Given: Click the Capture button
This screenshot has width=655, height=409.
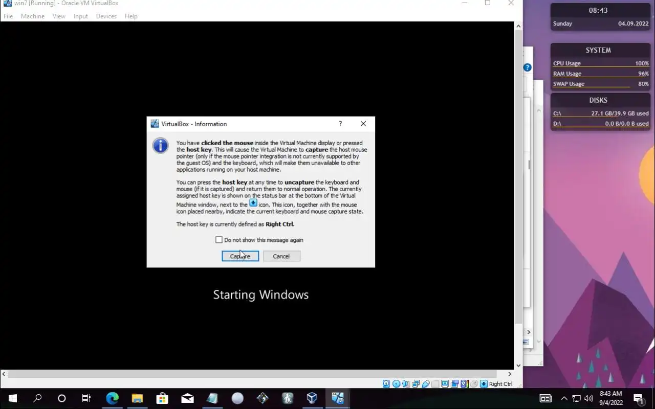Looking at the screenshot, I should (240, 256).
